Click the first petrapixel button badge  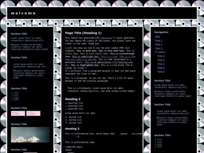point(18,113)
